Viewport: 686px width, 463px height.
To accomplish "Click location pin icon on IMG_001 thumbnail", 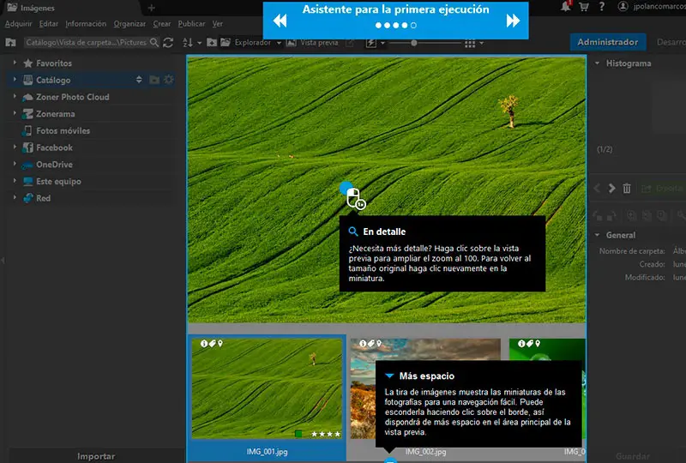I will (220, 344).
